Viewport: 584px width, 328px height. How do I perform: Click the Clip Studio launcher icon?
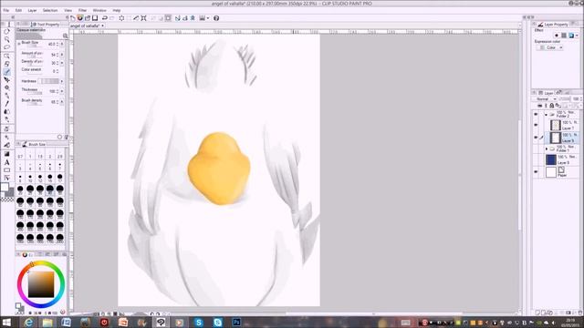pyautogui.click(x=79, y=18)
